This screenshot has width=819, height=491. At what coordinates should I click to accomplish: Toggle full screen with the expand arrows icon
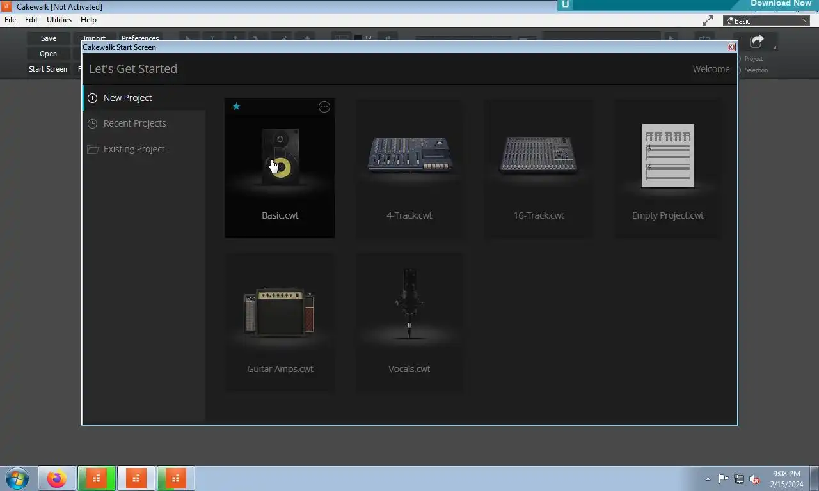click(708, 20)
